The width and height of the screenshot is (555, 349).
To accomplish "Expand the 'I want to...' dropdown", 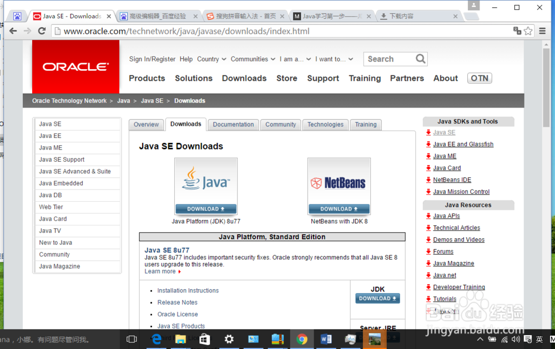I will click(334, 59).
